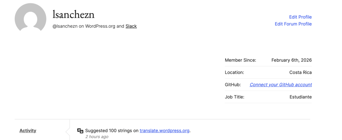This screenshot has width=342, height=140.
Task: Open the Edit Forum Profile link
Action: pyautogui.click(x=293, y=24)
